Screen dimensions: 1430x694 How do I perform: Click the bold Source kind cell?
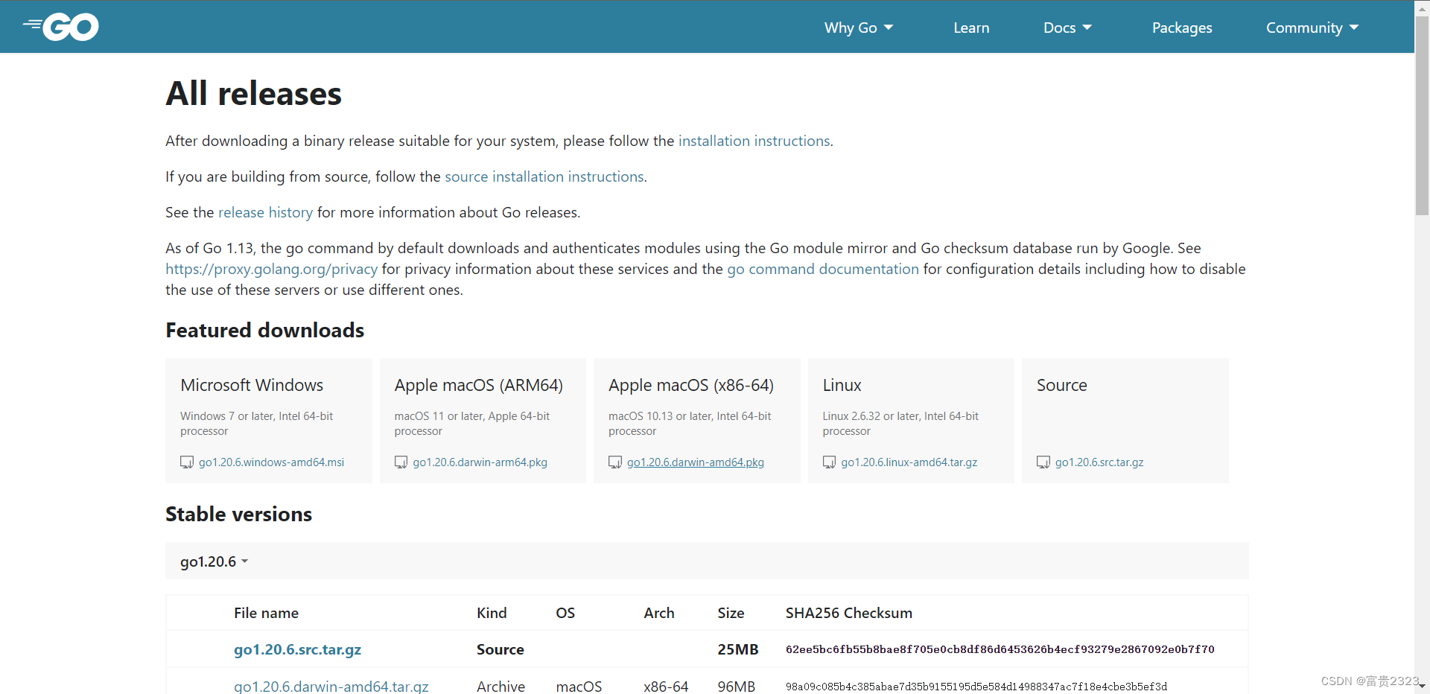(x=500, y=649)
